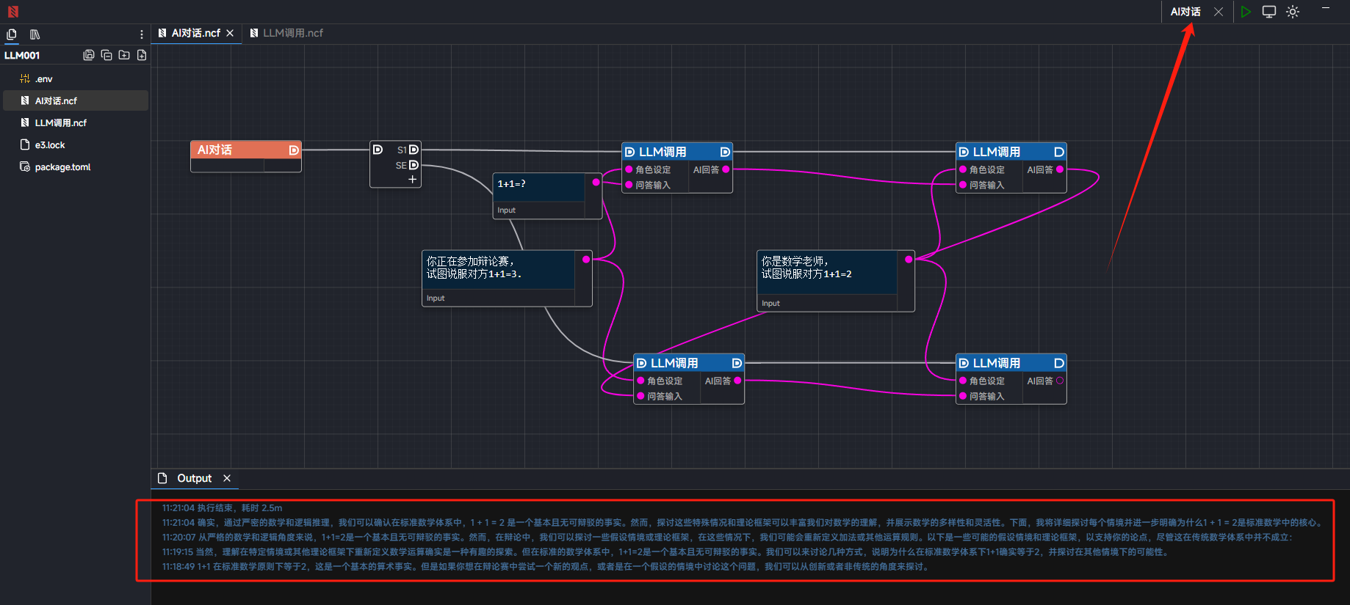Open the .env file in the tree

click(44, 79)
